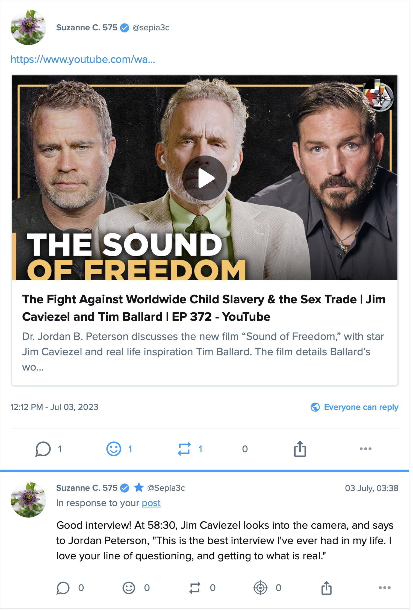The height and width of the screenshot is (611, 413).
Task: Open the reply's three-dot menu
Action: pos(385,587)
